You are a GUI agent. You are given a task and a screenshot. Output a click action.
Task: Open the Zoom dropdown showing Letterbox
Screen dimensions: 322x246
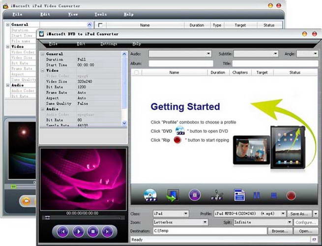tap(180, 222)
